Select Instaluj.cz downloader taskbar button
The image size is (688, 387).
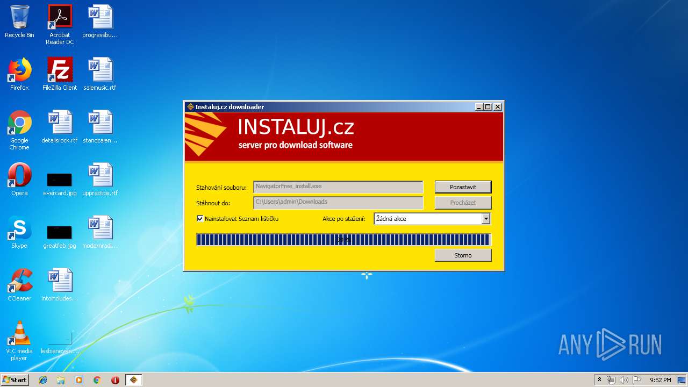click(134, 380)
